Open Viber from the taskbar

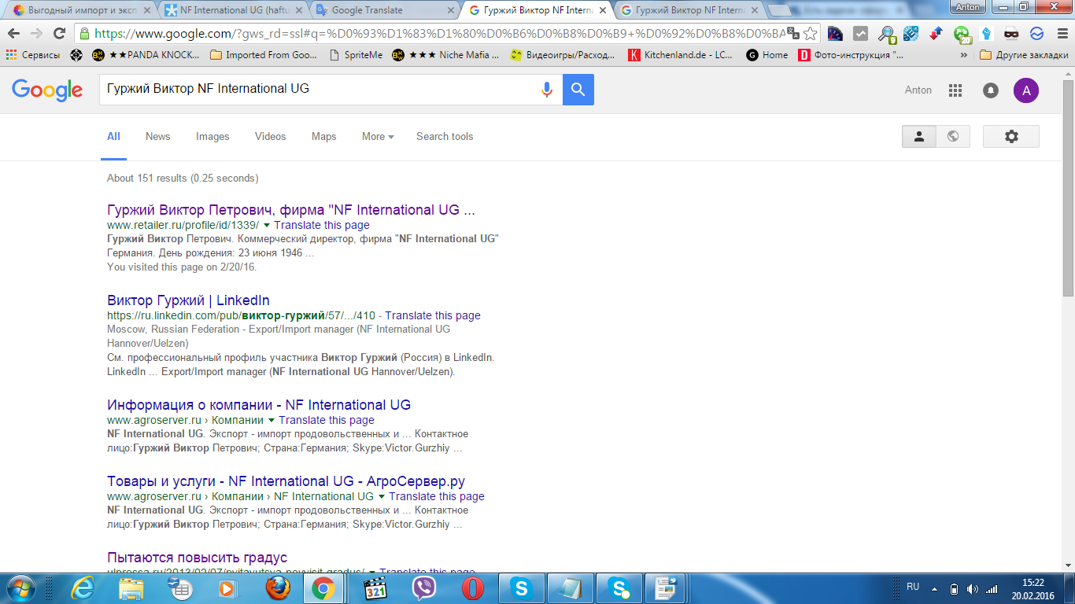point(424,588)
